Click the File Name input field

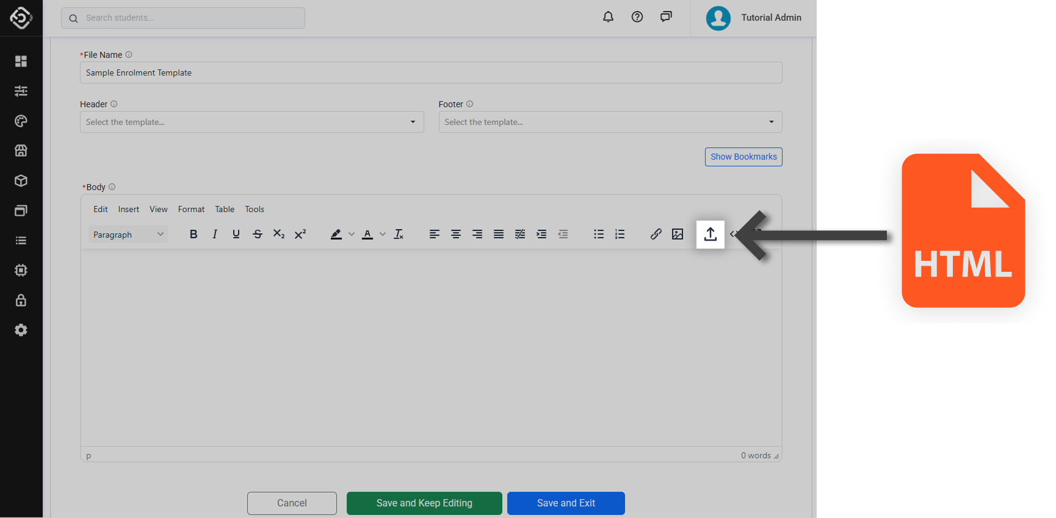click(430, 73)
